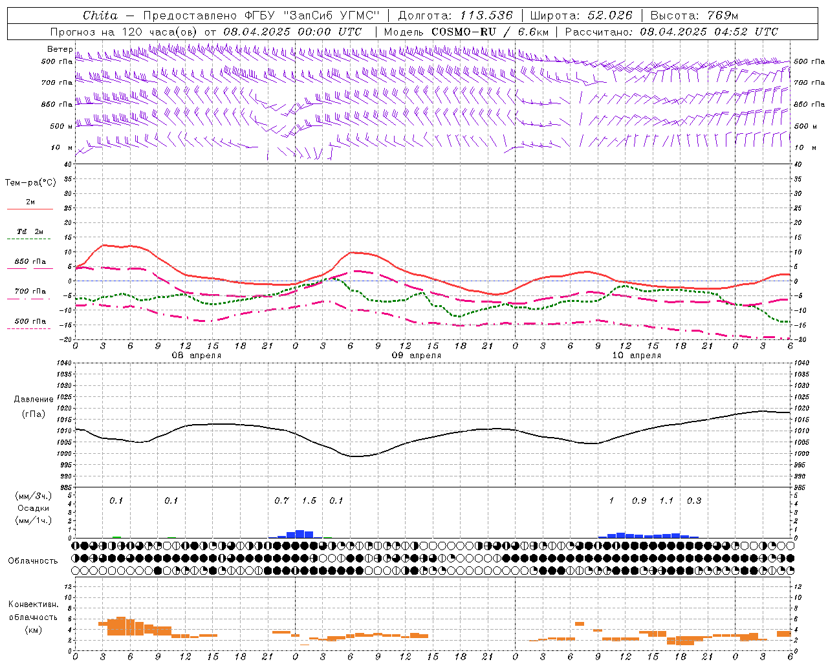Click the "Тем-ра(°C)" temperature panel label

tap(30, 183)
